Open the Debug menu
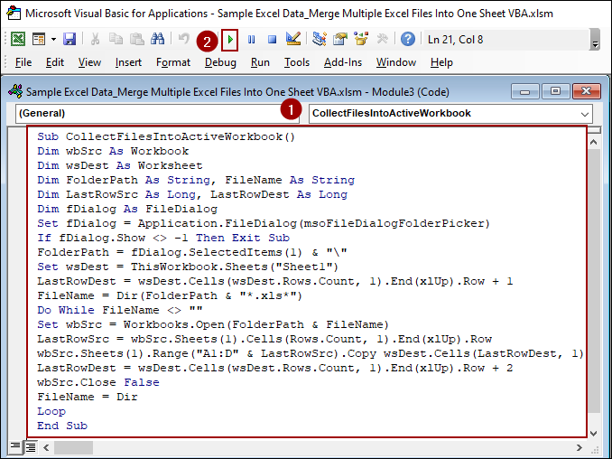612x459 pixels. click(220, 62)
